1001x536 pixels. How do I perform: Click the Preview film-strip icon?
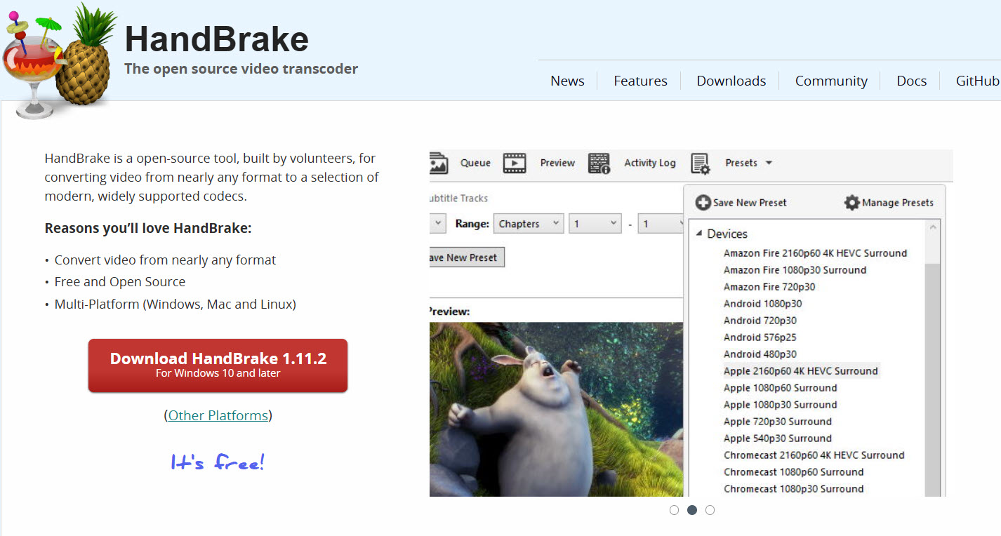(515, 163)
